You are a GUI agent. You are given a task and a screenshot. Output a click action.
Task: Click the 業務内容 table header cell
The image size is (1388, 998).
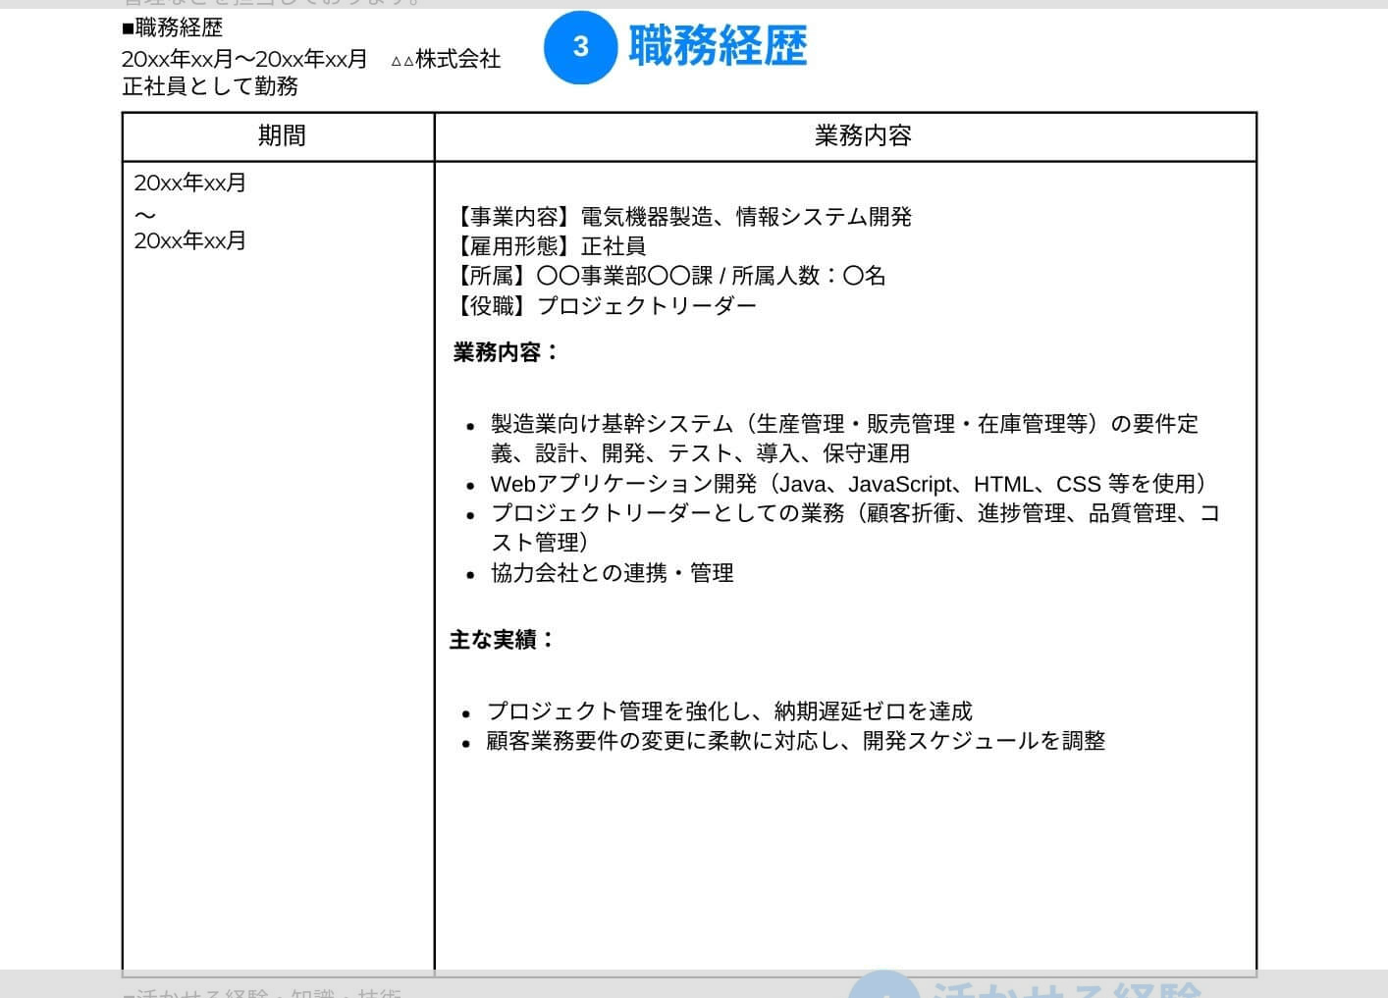click(862, 136)
